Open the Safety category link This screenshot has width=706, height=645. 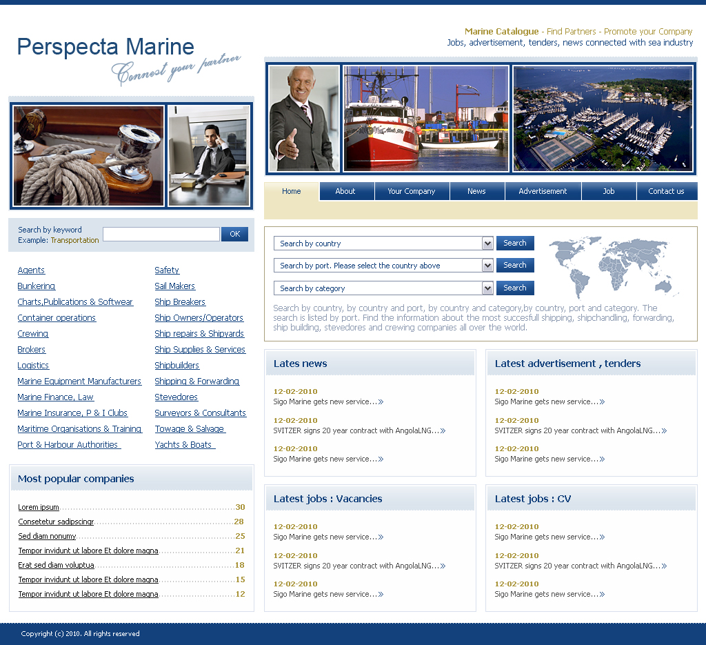click(167, 270)
